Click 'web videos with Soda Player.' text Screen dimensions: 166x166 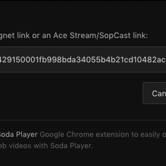click(46, 146)
